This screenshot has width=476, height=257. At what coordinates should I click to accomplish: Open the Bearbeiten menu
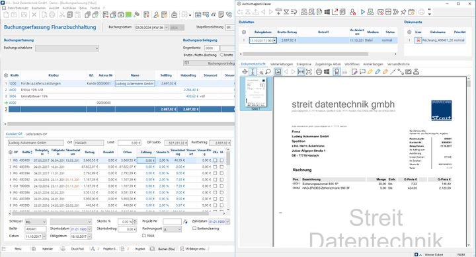click(38, 8)
